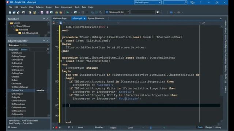Click the Forward navigation arrow
Screen dimensions: 234x131
pos(179,12)
